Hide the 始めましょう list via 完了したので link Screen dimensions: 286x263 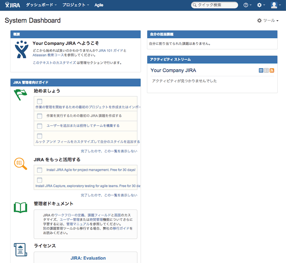[x=109, y=151]
